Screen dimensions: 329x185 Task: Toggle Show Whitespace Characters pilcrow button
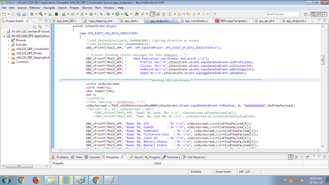tap(163, 14)
